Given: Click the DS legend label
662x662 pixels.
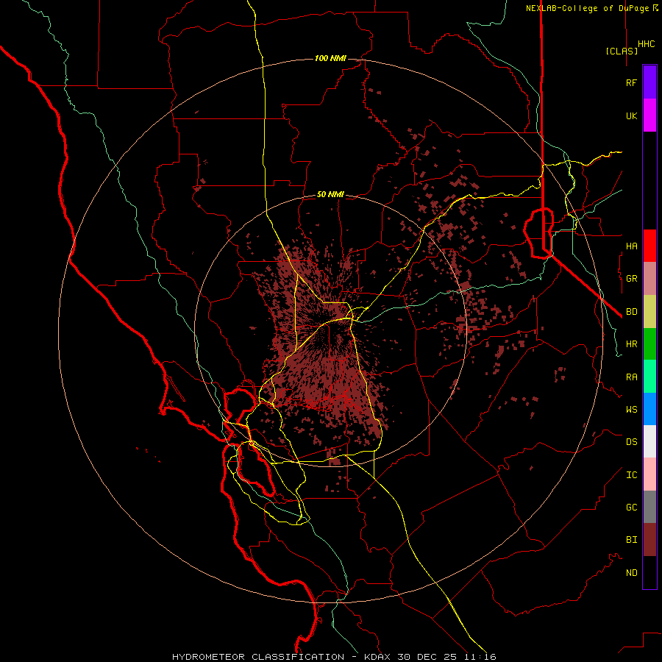Looking at the screenshot, I should click(631, 442).
